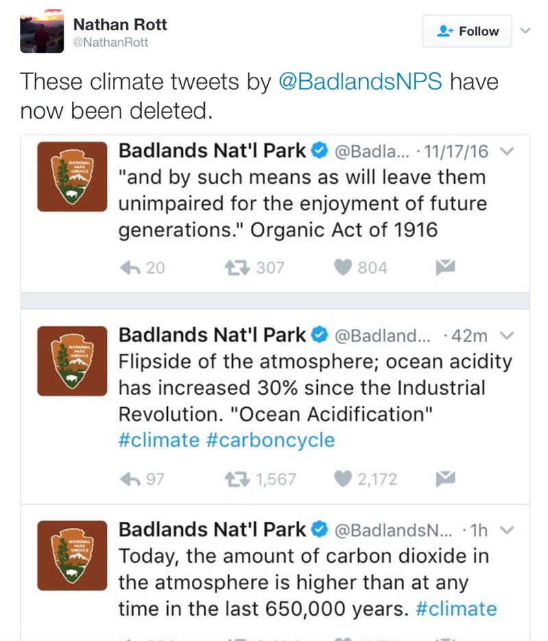Open the dropdown arrow next to Follow

coord(526,31)
